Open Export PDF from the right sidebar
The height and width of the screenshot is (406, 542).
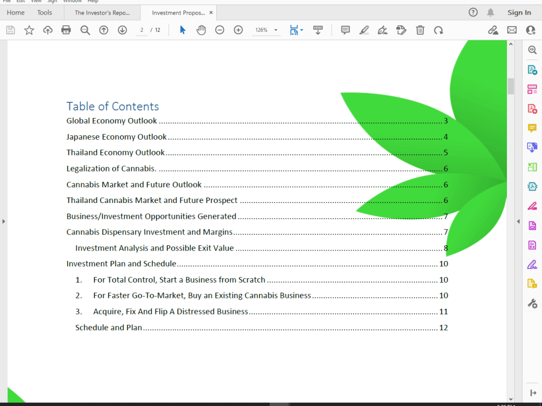tap(532, 69)
